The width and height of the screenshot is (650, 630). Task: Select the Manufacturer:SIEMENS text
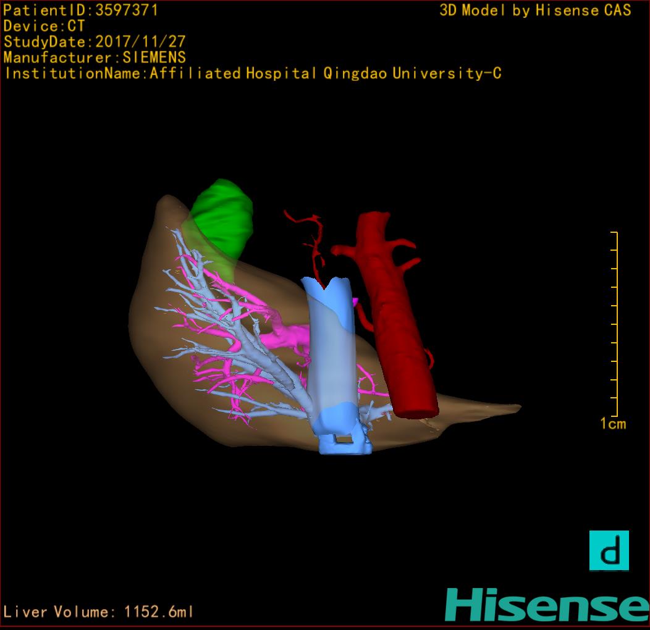[x=95, y=57]
